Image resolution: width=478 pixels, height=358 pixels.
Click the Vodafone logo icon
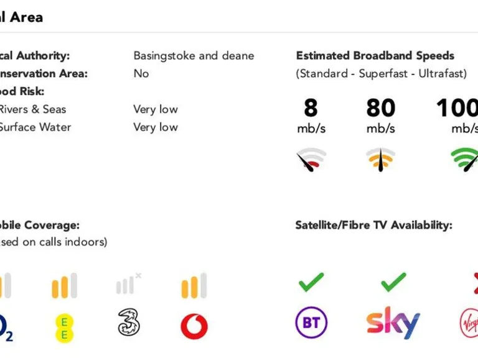tap(194, 326)
